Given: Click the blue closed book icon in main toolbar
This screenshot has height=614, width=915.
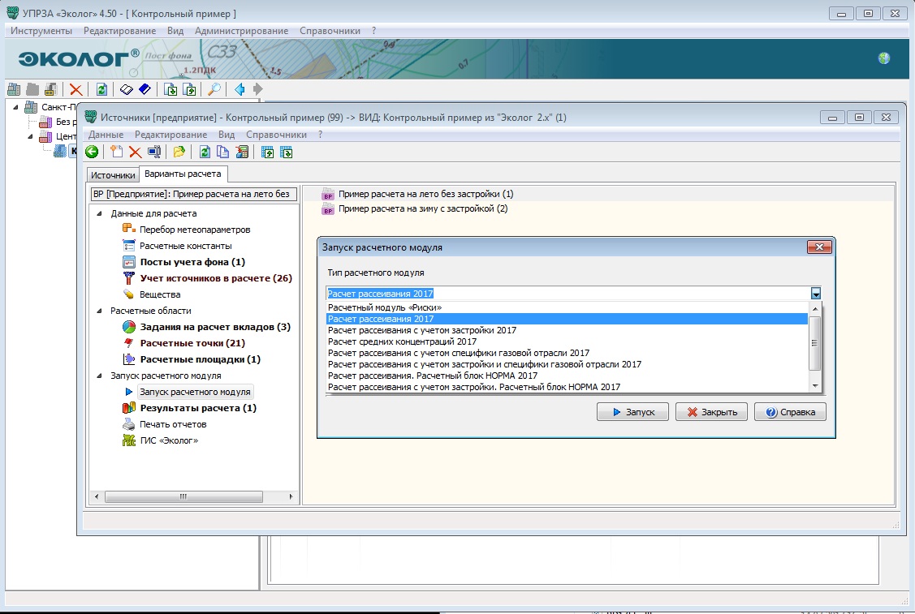Looking at the screenshot, I should pyautogui.click(x=145, y=89).
